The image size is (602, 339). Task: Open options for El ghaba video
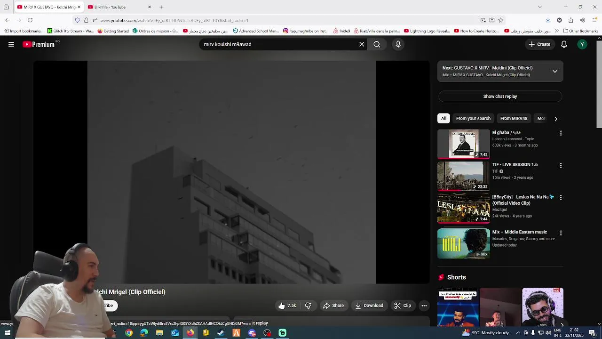click(561, 133)
